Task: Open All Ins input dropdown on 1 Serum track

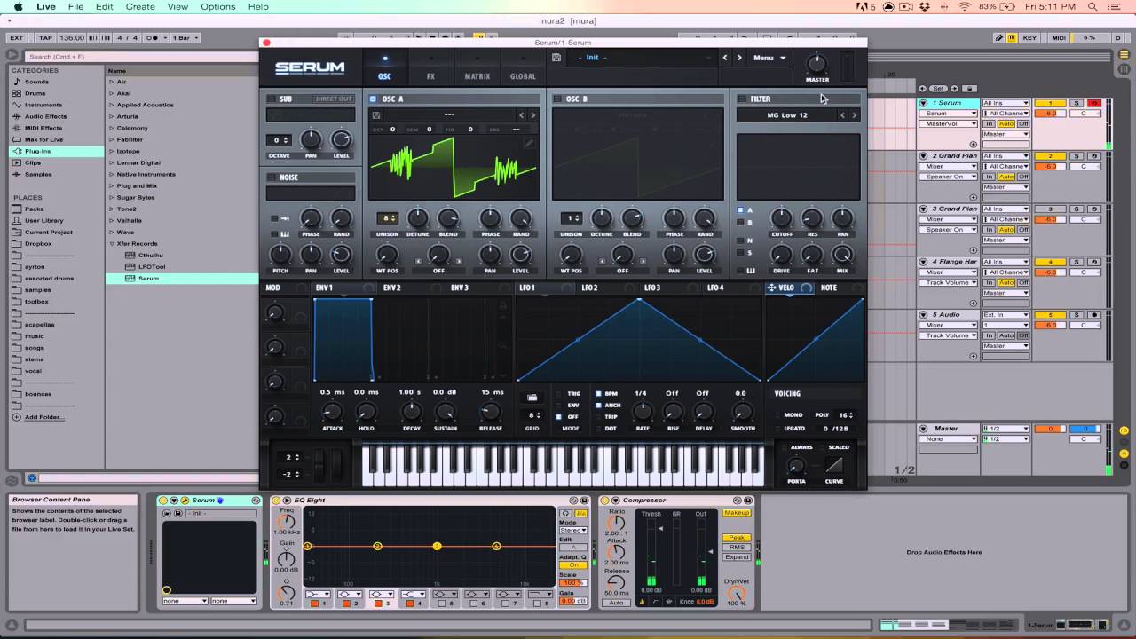Action: 1006,103
